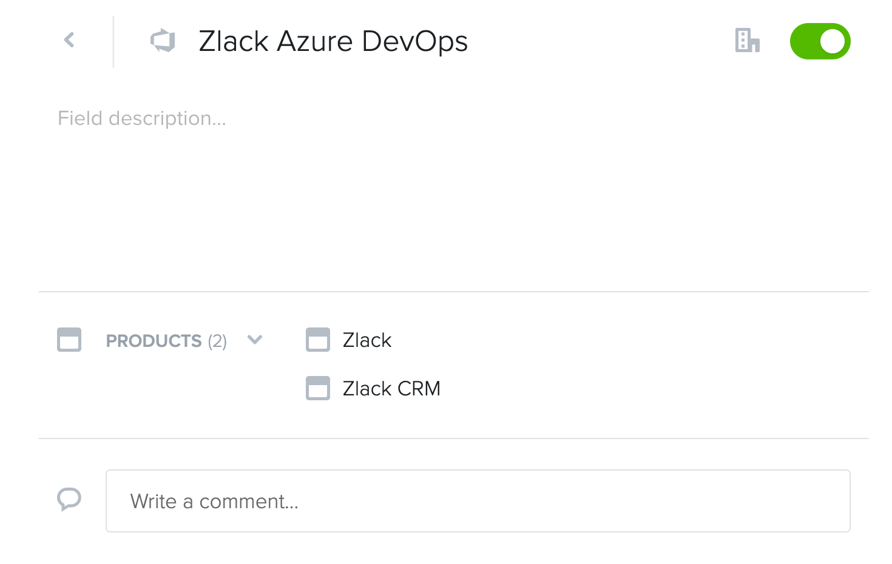Go back using the left chevron arrow

pos(69,41)
